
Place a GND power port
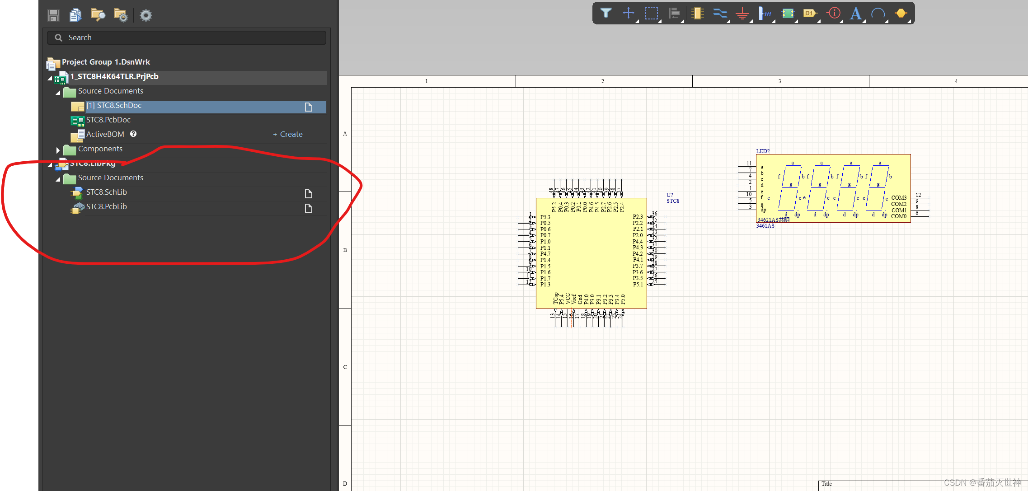point(742,14)
